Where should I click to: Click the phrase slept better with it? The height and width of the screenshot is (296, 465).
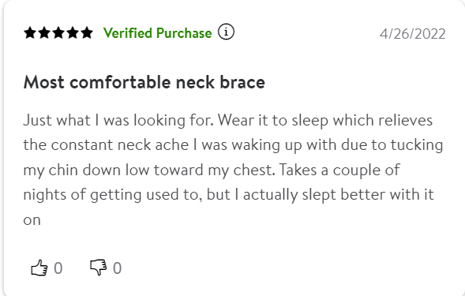click(x=368, y=195)
